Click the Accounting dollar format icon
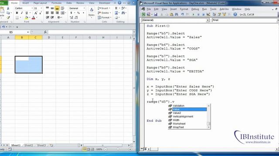The width and height of the screenshot is (279, 156). [x=71, y=13]
